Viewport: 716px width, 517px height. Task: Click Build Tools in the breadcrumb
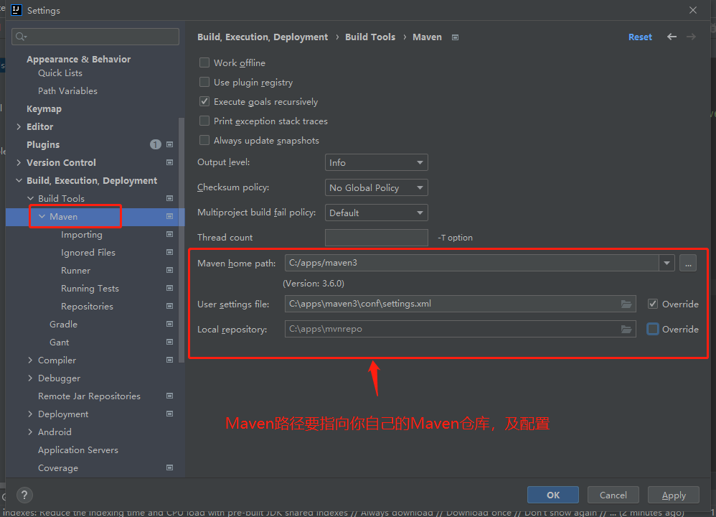pyautogui.click(x=370, y=37)
